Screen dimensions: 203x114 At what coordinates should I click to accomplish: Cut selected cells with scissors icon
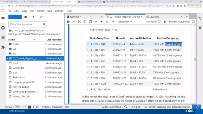[x=79, y=22]
